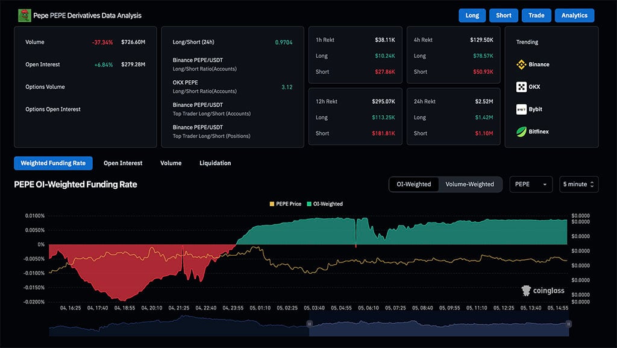Switch to Volume-Weighted mode
The height and width of the screenshot is (348, 617).
tap(470, 185)
